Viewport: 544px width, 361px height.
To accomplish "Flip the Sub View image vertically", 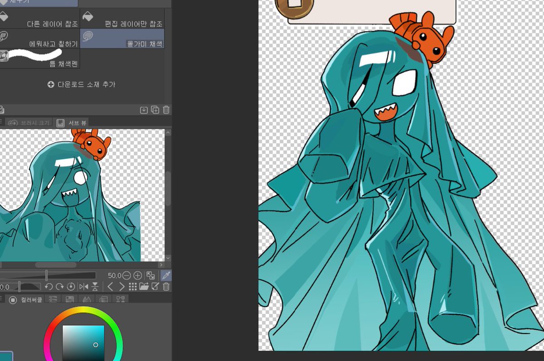I will [x=95, y=287].
